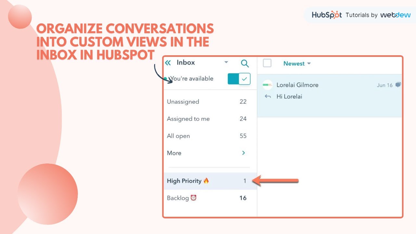Select the Backlog custom view
Screen dimensions: 416x234
pyautogui.click(x=210, y=198)
